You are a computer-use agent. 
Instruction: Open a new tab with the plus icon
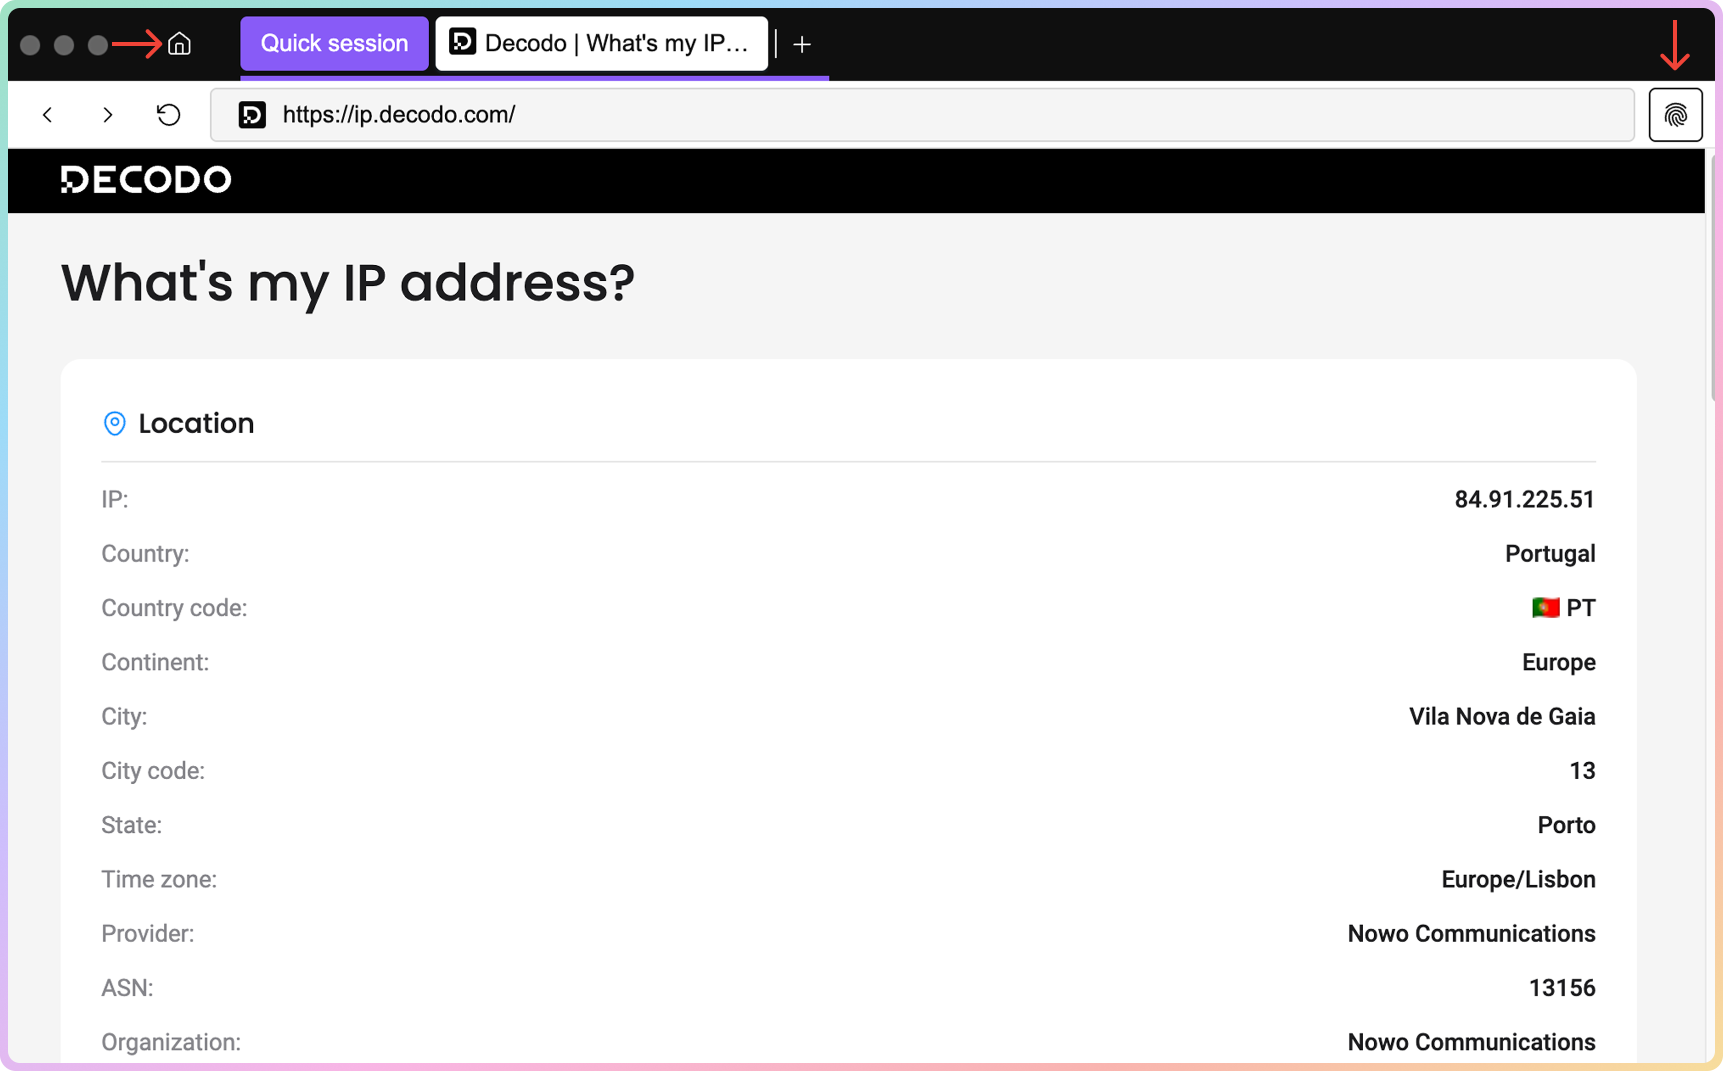[x=801, y=44]
